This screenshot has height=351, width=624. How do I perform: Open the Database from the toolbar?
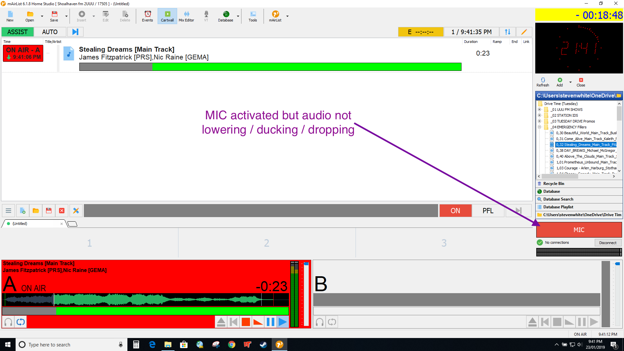[225, 16]
